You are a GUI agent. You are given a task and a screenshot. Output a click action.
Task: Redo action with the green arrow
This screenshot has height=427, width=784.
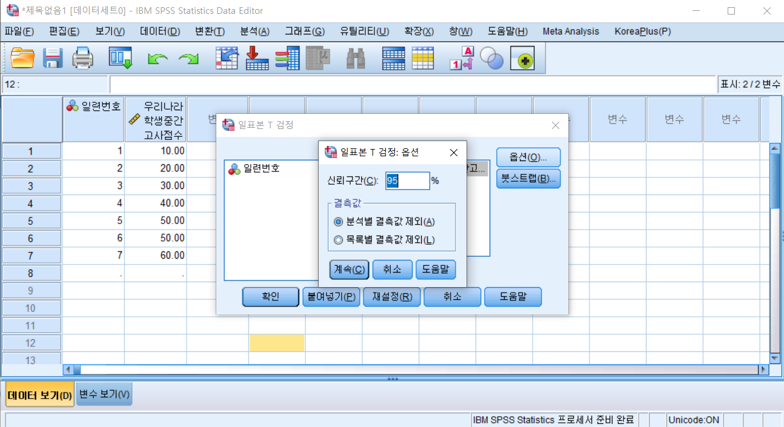point(188,59)
